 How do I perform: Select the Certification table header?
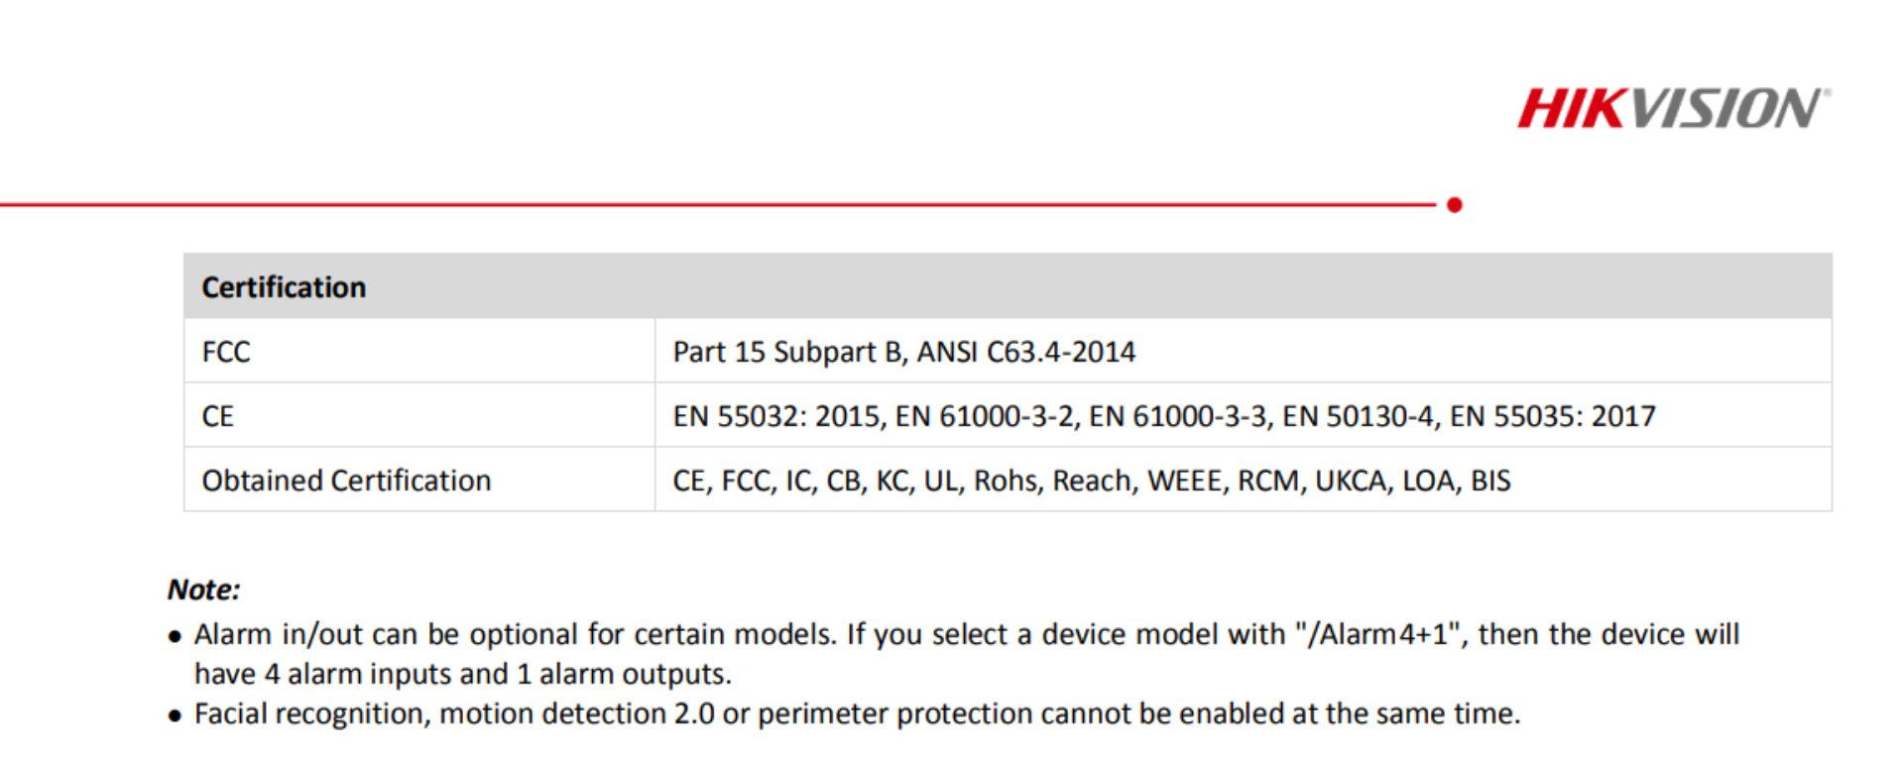pos(1008,286)
